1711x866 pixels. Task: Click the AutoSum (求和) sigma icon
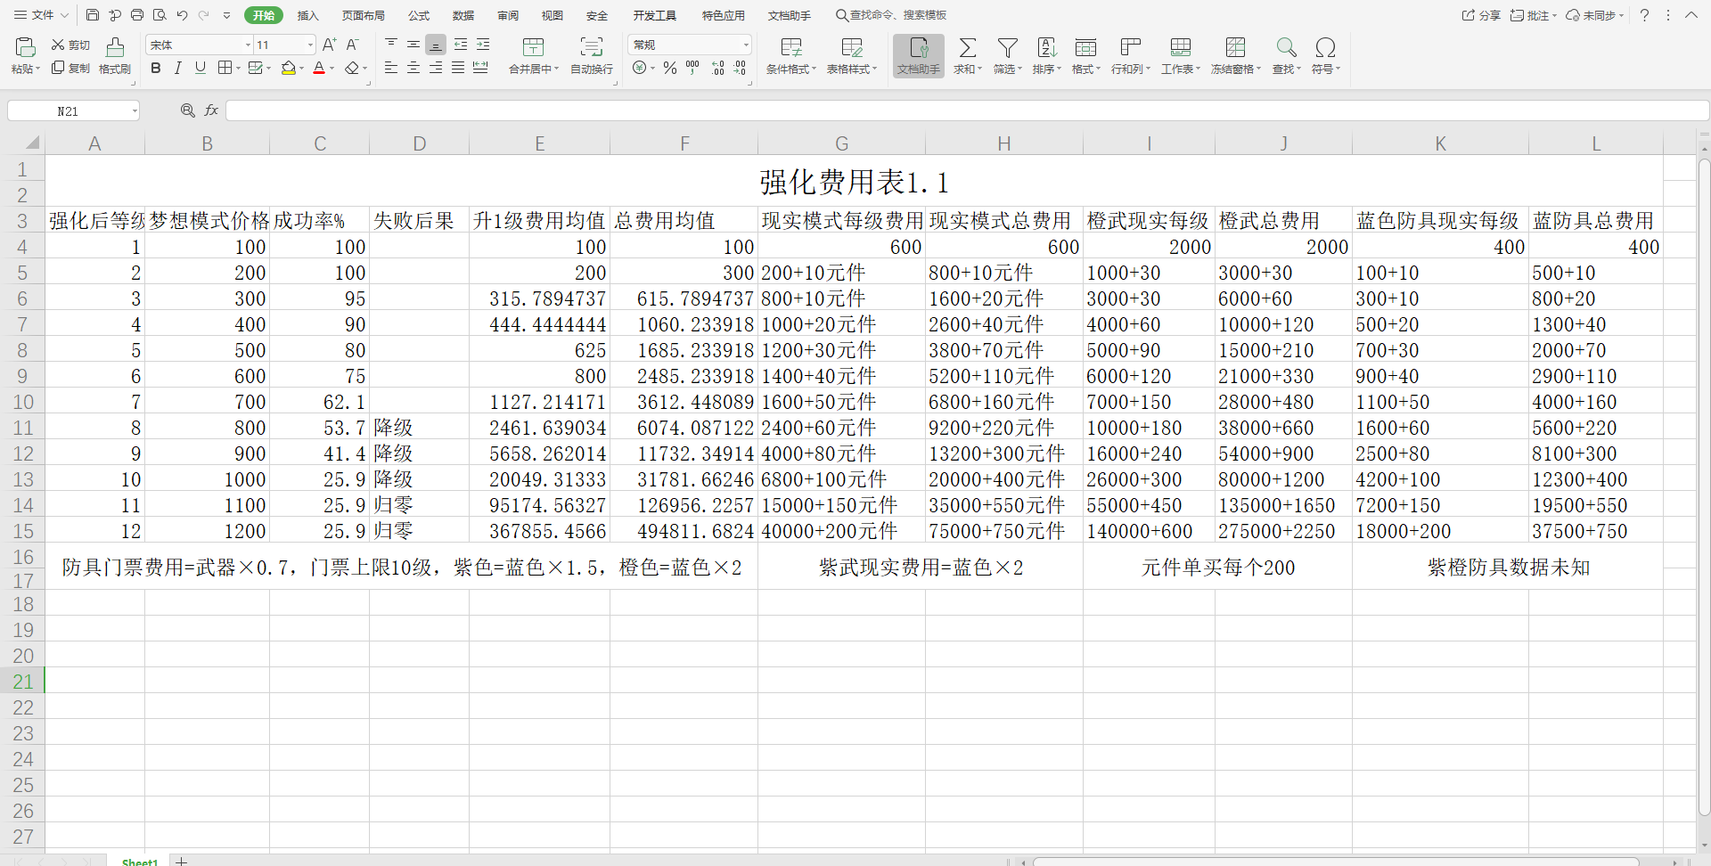click(x=967, y=48)
